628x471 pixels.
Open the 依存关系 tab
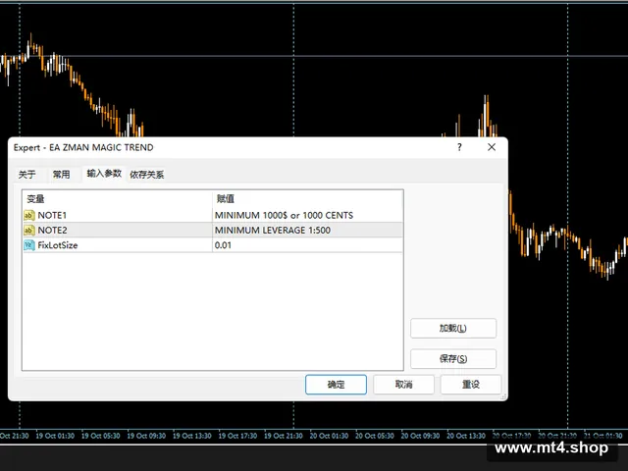tap(147, 175)
